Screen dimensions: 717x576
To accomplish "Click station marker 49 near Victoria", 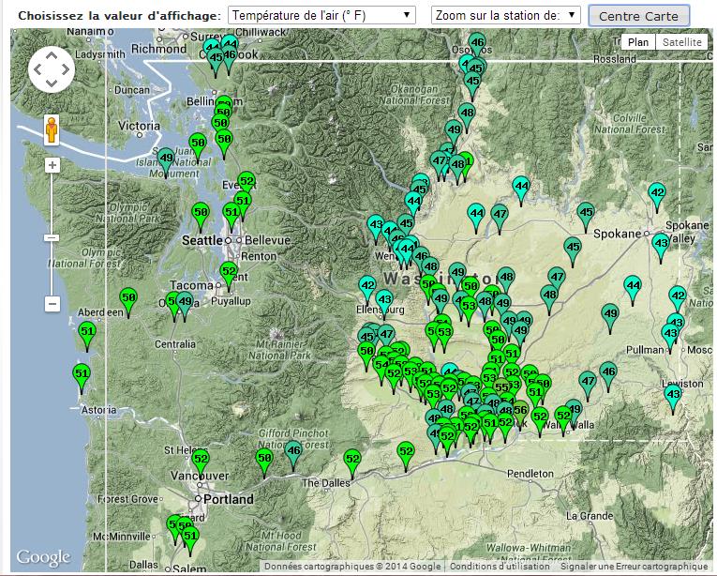I will (166, 159).
